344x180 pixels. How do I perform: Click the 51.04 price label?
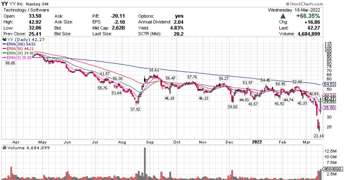[x=117, y=93]
